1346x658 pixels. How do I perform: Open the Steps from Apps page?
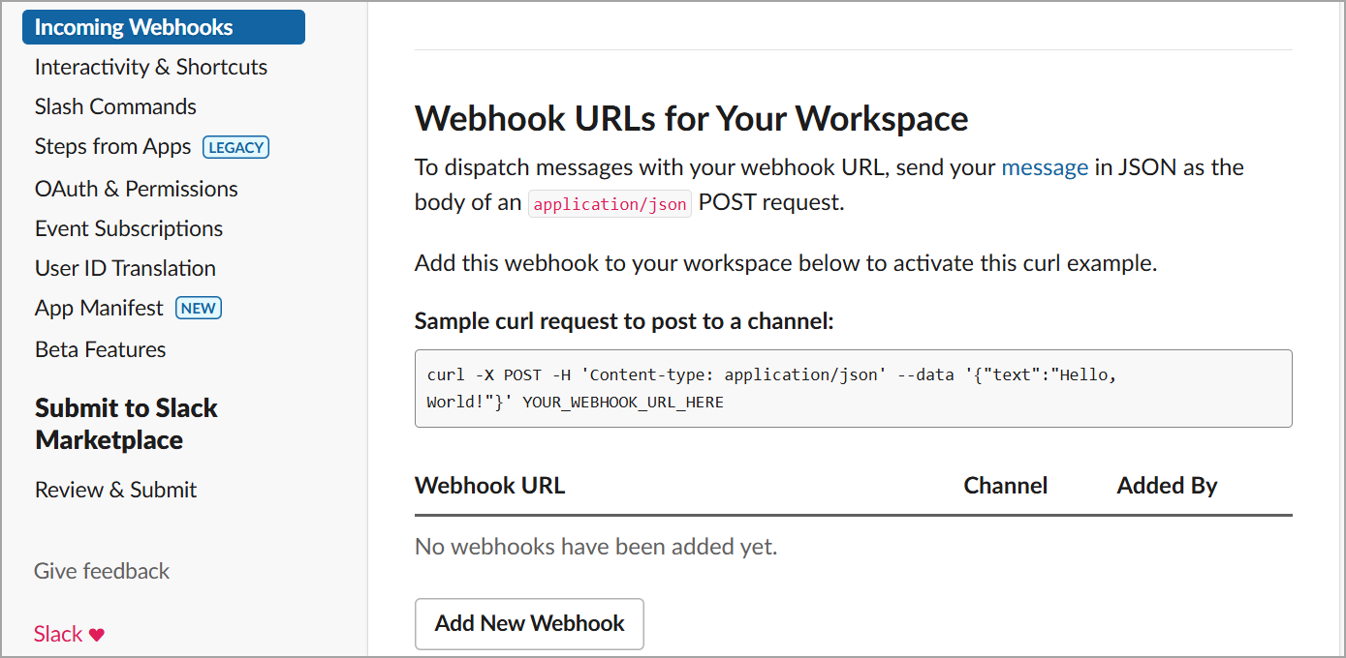point(112,147)
